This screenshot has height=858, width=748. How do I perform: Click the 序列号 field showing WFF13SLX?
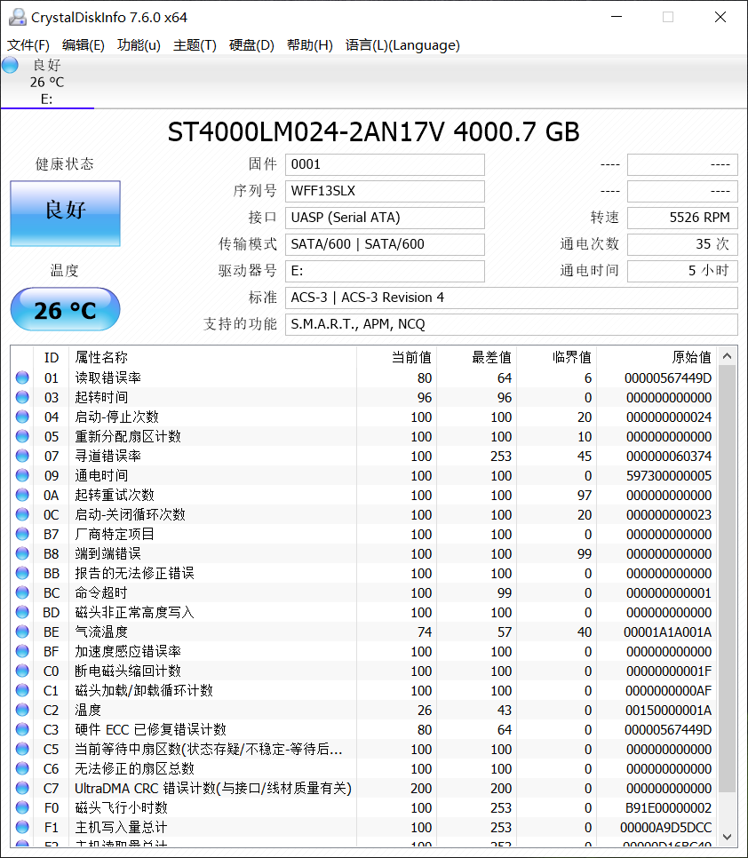tap(385, 191)
